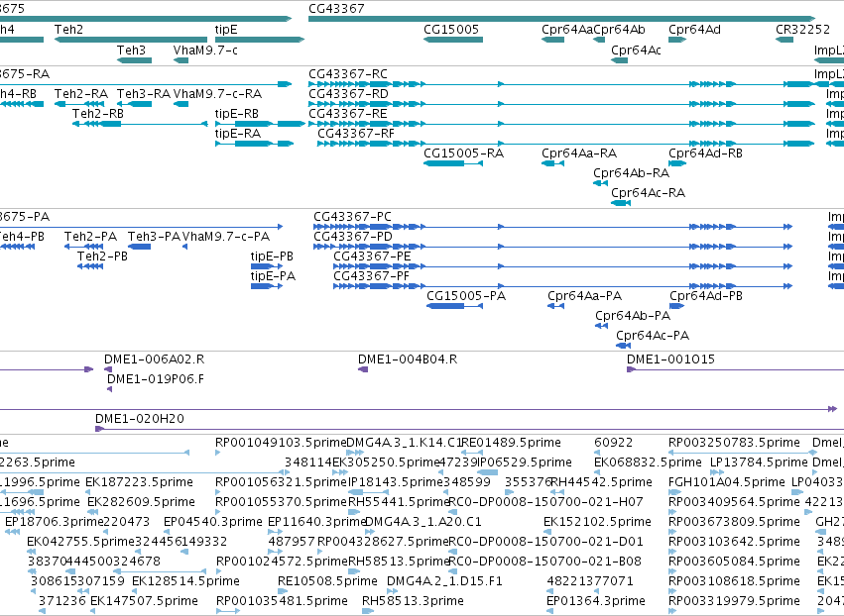Select the Teh3-RA transcript label
The height and width of the screenshot is (616, 844).
coord(144,93)
